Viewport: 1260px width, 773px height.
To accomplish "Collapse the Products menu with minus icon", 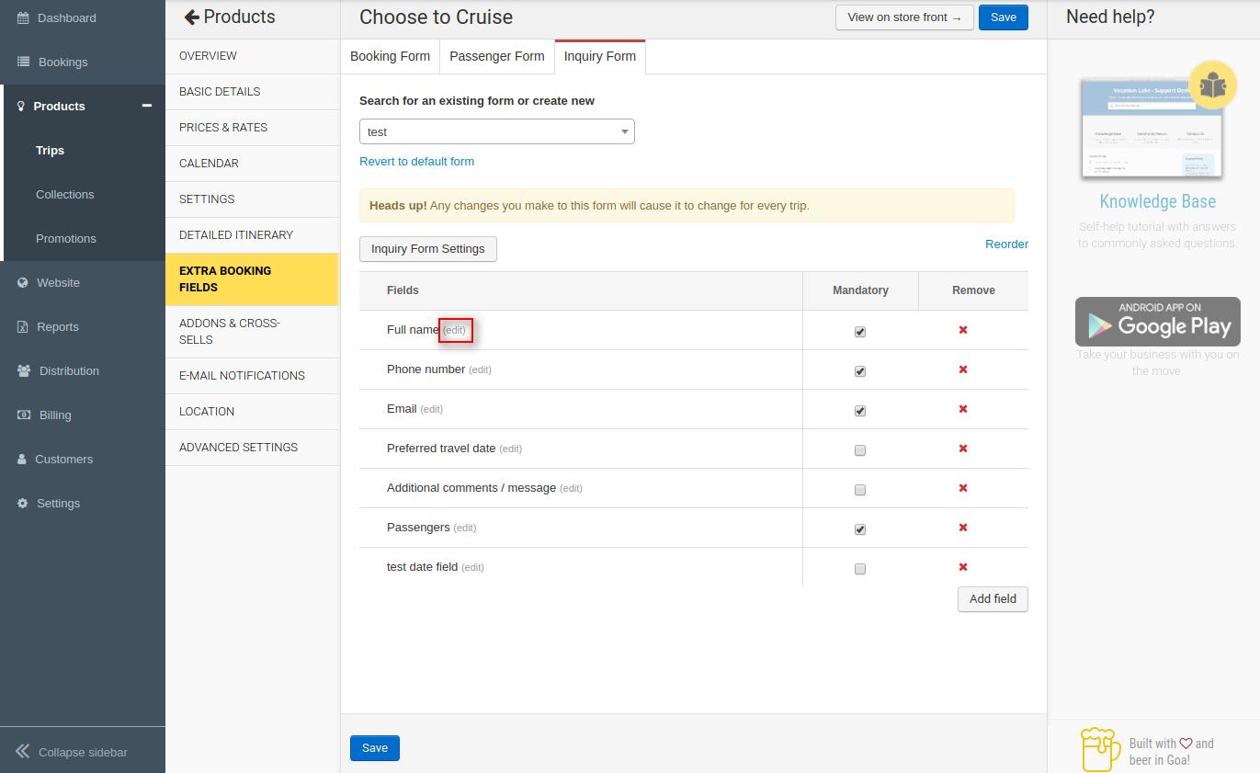I will point(146,106).
